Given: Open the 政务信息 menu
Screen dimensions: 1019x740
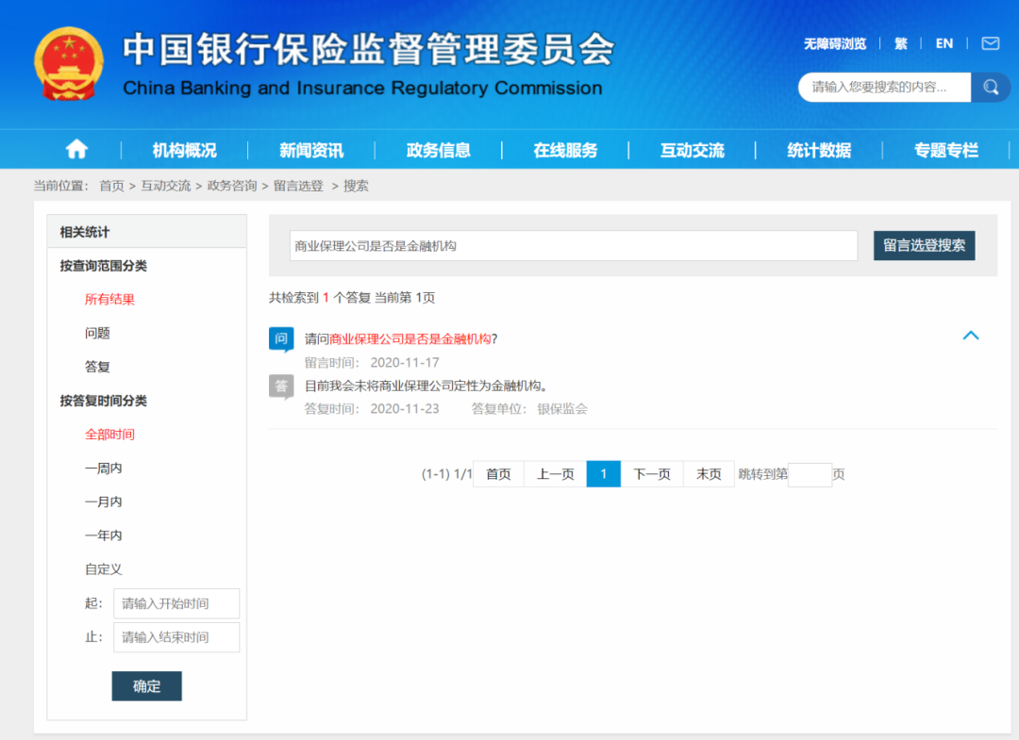Looking at the screenshot, I should click(x=438, y=151).
